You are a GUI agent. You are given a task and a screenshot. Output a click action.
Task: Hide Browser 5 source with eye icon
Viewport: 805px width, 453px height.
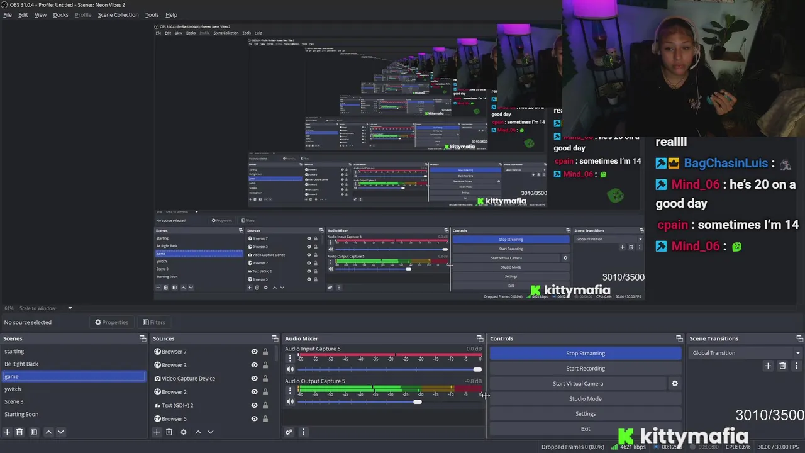coord(254,418)
